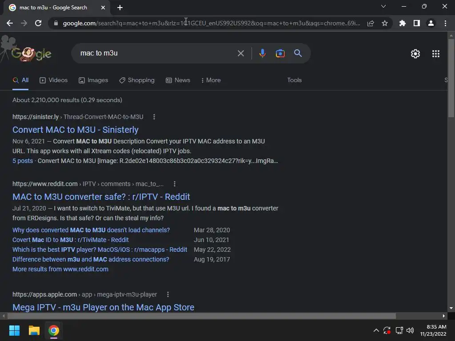Open the sync update tray icon

(x=387, y=330)
